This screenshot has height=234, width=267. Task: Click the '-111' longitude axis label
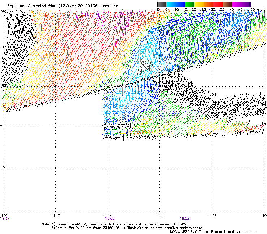159,216
